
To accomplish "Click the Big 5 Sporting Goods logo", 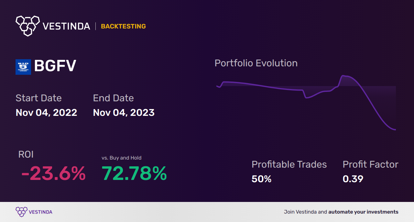I will (23, 67).
